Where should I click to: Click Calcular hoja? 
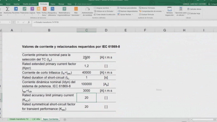tap(194, 14)
